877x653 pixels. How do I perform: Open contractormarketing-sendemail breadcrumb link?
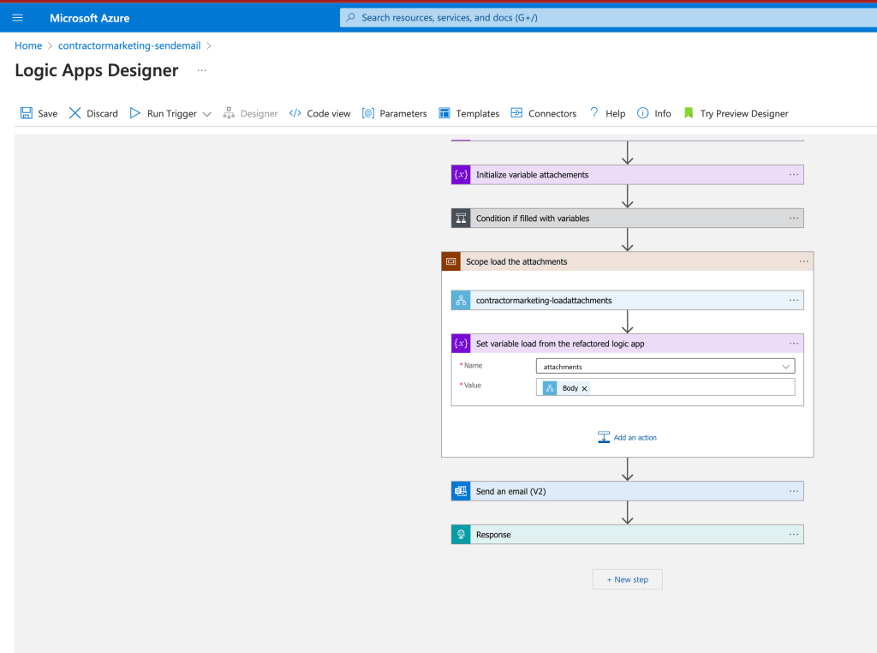(129, 45)
